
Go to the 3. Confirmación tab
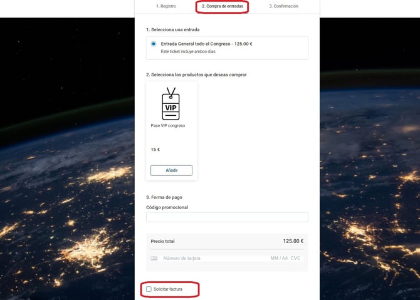tap(283, 6)
